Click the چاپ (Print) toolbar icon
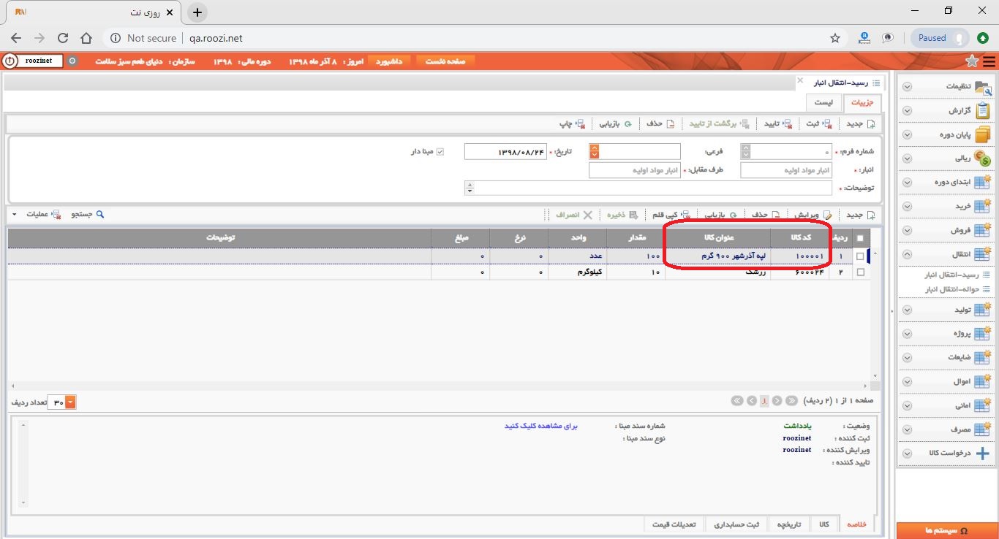 coord(580,123)
